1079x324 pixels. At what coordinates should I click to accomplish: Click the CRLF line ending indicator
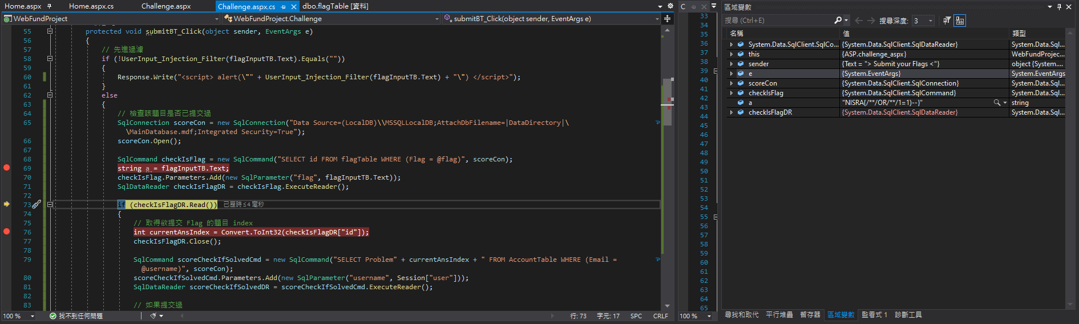[x=660, y=316]
